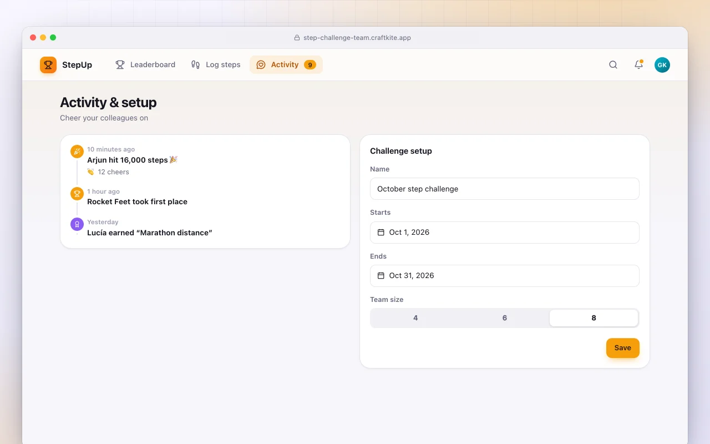This screenshot has width=710, height=444.
Task: Click the purple badge icon beside Lucía
Action: click(x=77, y=224)
